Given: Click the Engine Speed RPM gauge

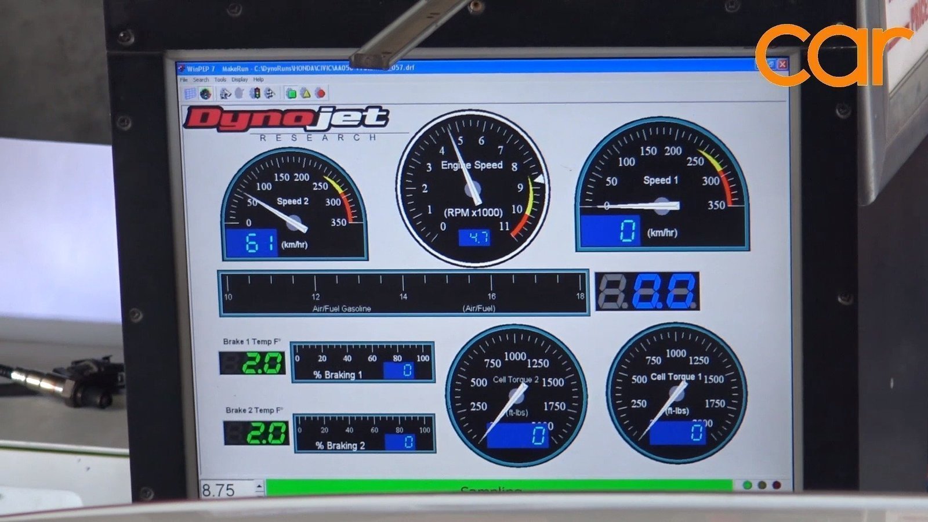Looking at the screenshot, I should click(x=473, y=188).
